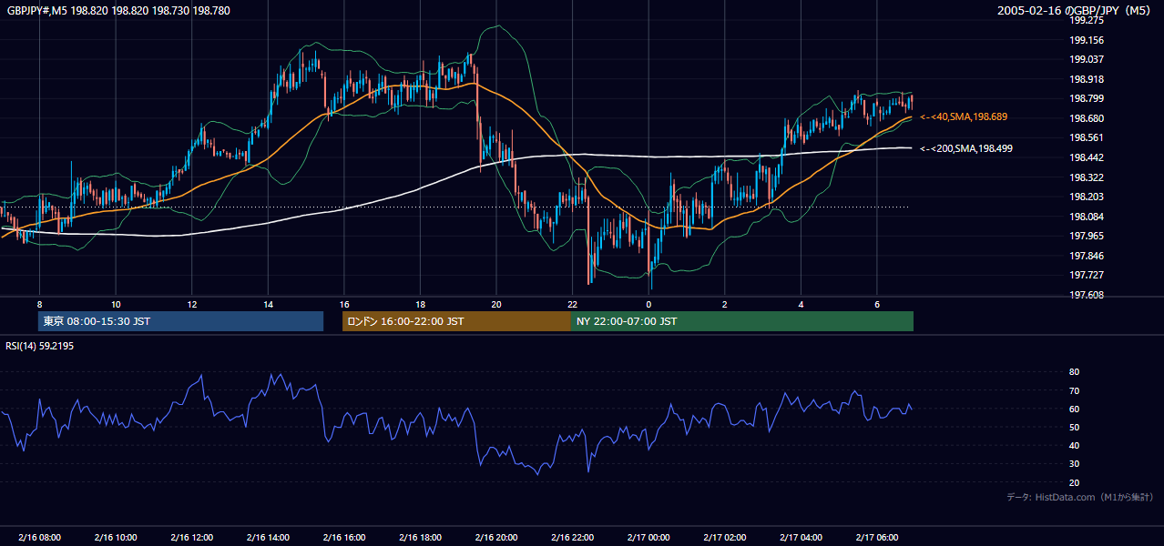Click the データ: HistData.com source credit

coord(1079,497)
